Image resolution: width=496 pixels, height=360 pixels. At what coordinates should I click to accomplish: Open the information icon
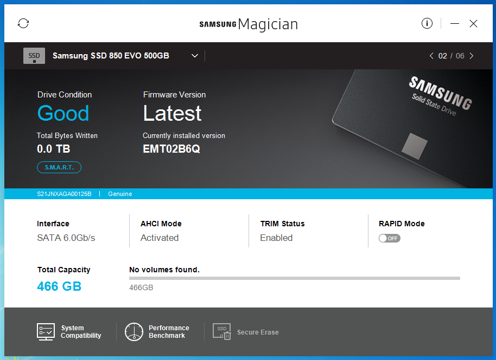coord(427,23)
